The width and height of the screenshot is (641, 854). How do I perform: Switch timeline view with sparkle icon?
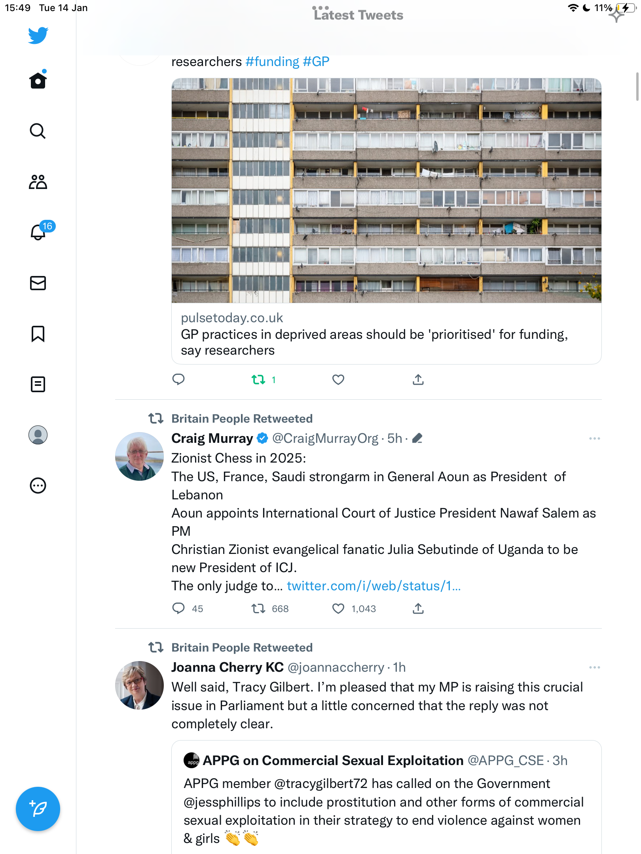click(616, 15)
